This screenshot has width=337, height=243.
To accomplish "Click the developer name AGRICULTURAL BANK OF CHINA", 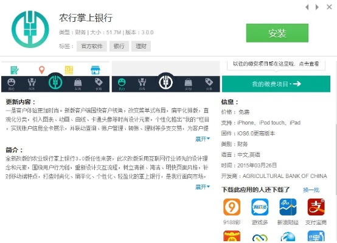I will (x=285, y=176).
